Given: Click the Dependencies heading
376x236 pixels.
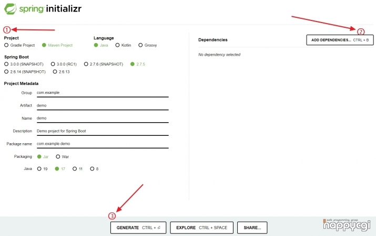Looking at the screenshot, I should (213, 40).
